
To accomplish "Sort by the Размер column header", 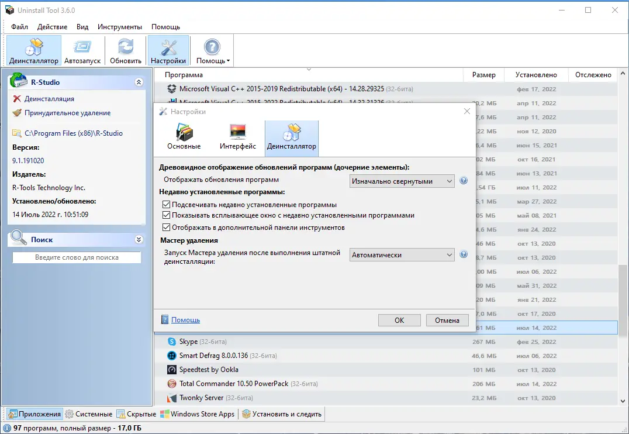I will (483, 75).
